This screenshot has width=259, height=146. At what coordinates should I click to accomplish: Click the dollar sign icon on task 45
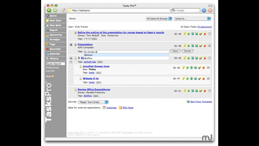click(79, 58)
